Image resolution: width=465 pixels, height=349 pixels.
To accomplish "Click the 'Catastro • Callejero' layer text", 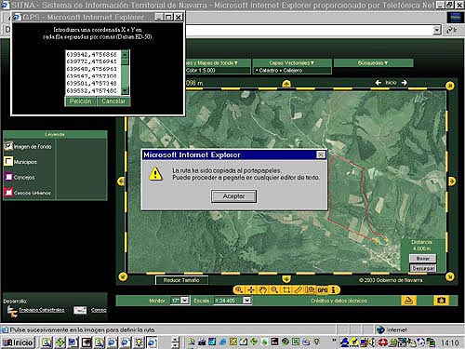I will (x=279, y=71).
